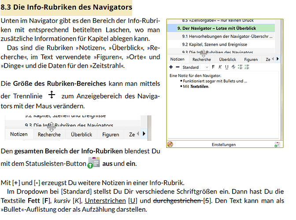Click the round icon at bottom-left of status bar
296x220 pixels.
(x=170, y=144)
